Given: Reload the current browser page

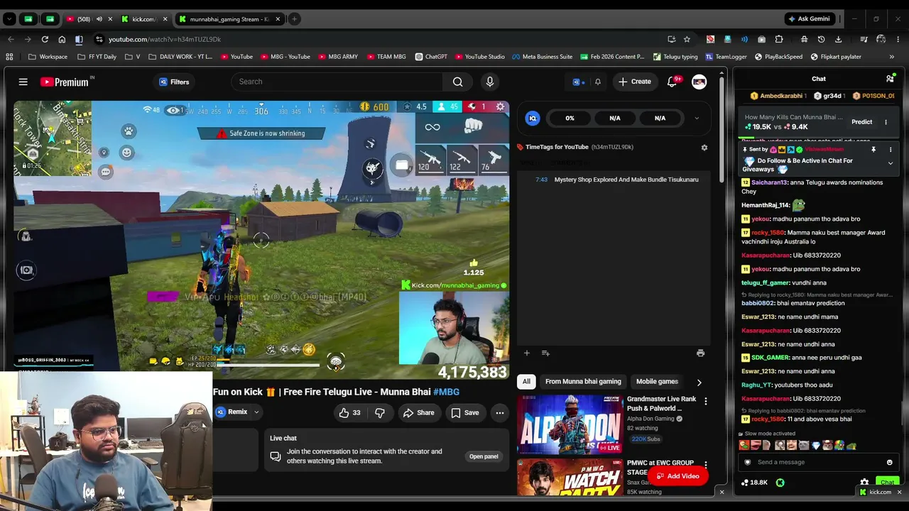Looking at the screenshot, I should pos(45,39).
